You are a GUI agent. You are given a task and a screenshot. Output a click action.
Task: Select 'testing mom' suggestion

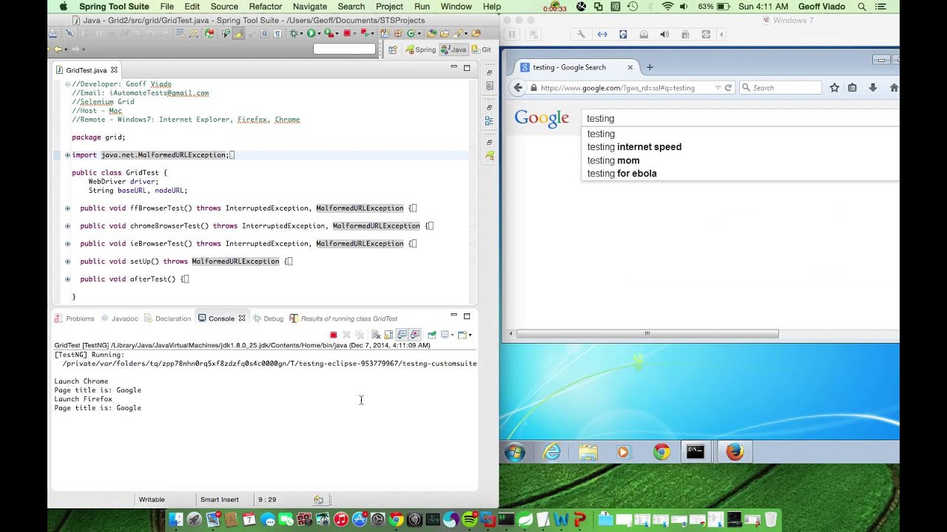click(613, 160)
